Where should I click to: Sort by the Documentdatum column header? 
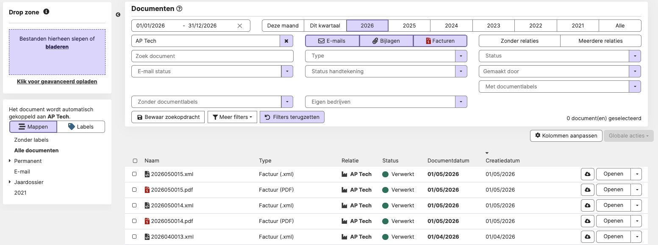click(448, 161)
